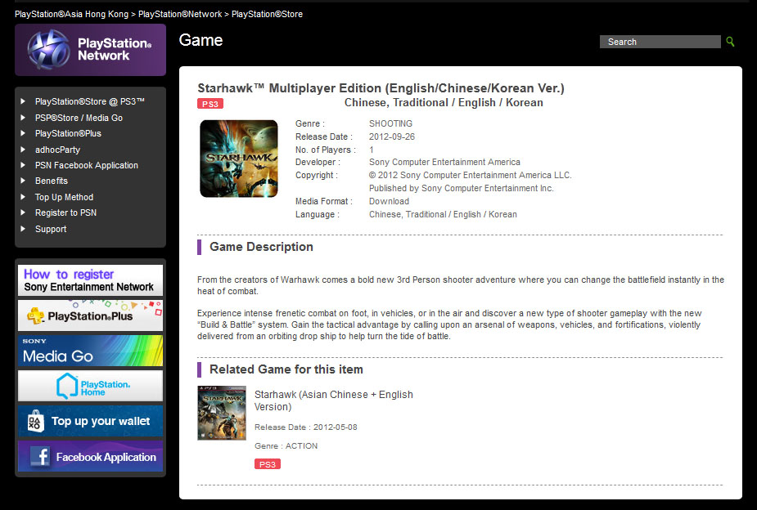Open PSP®Store / Media Go menu item
This screenshot has height=510, width=757.
coord(79,118)
